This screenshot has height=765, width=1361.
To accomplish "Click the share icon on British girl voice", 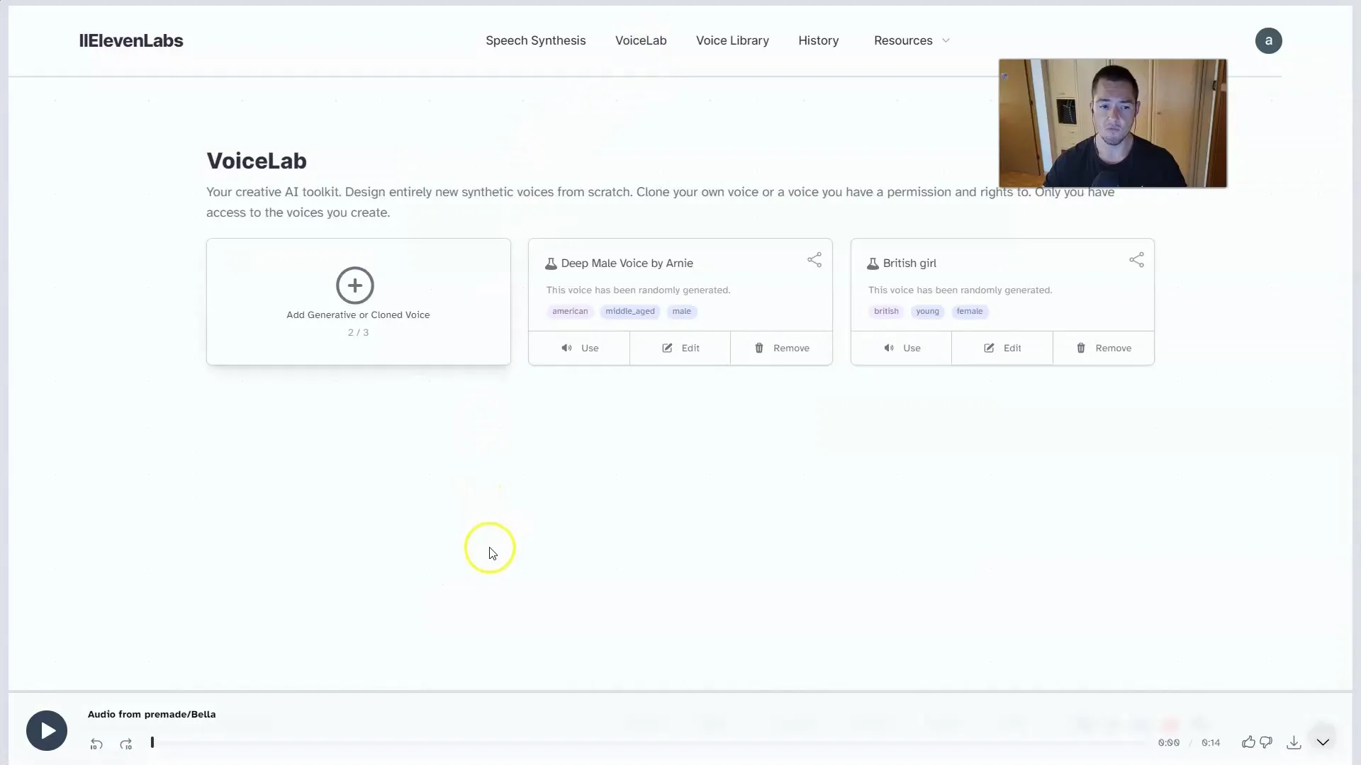I will click(x=1137, y=260).
